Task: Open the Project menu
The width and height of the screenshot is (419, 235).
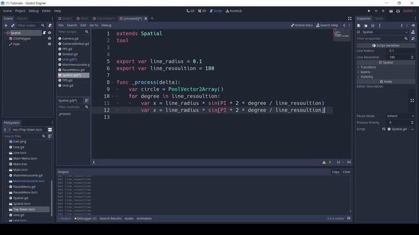Action: (x=20, y=11)
